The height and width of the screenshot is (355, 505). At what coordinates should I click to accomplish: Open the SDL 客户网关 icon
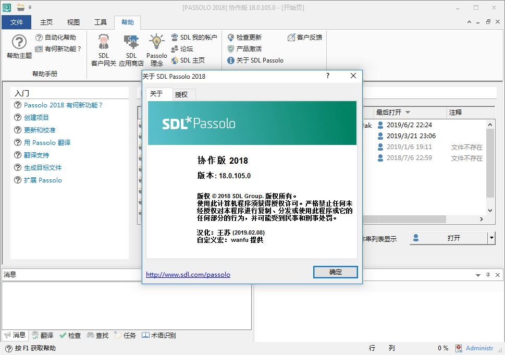pos(103,50)
